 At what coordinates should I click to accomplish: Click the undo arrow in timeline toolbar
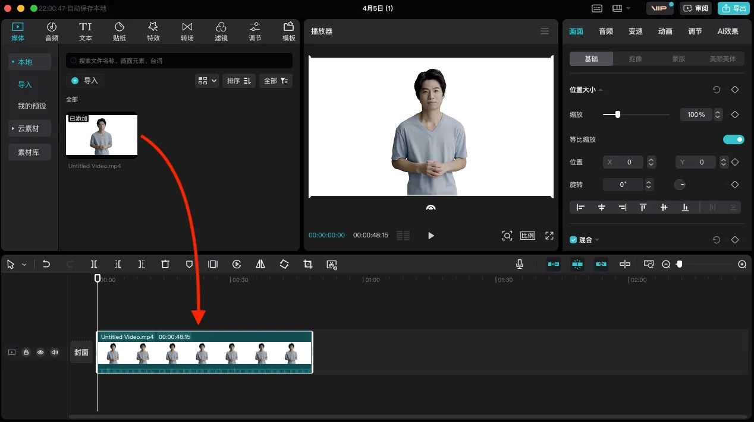[46, 264]
